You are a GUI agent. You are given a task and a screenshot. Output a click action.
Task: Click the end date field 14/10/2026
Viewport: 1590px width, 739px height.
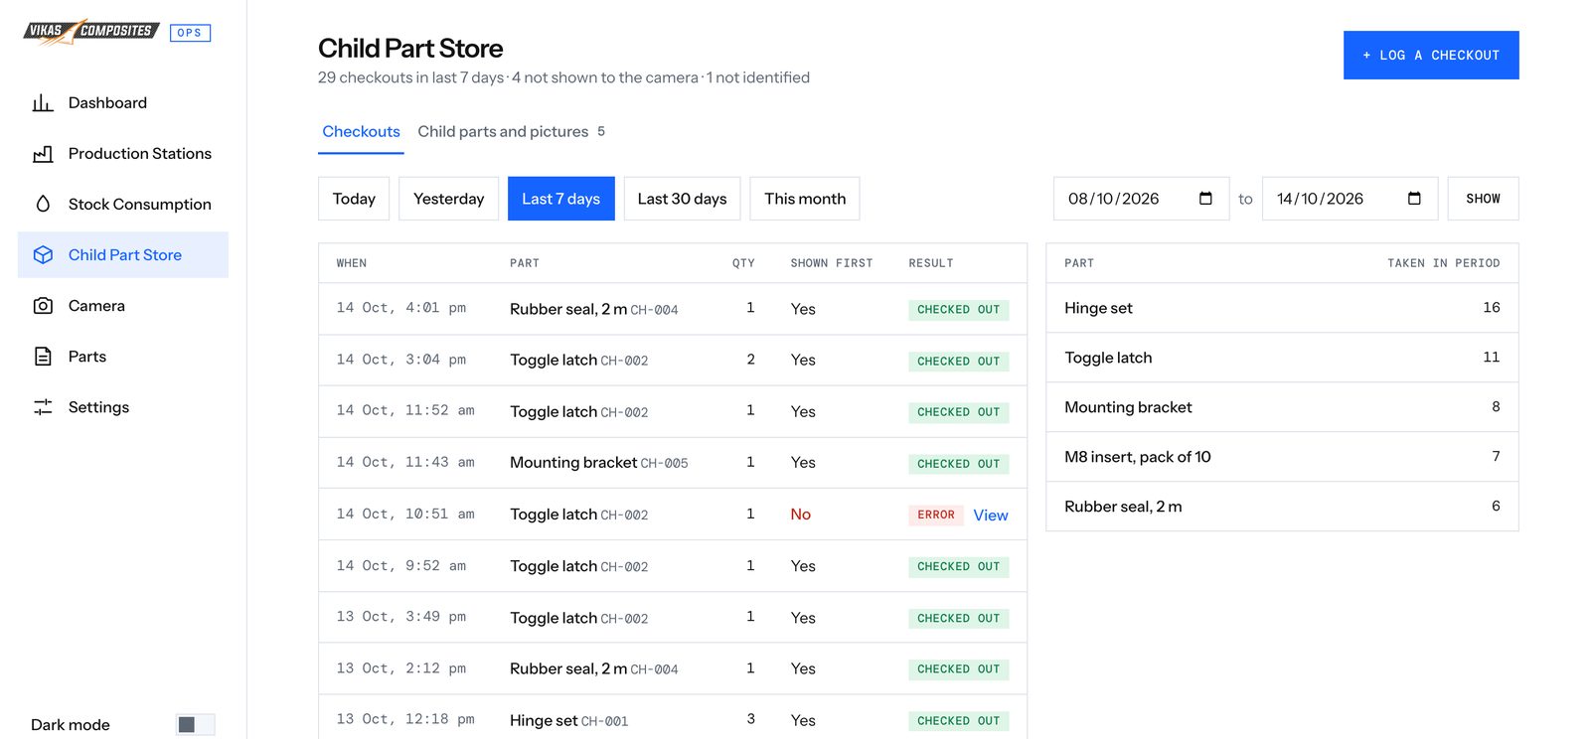point(1350,199)
